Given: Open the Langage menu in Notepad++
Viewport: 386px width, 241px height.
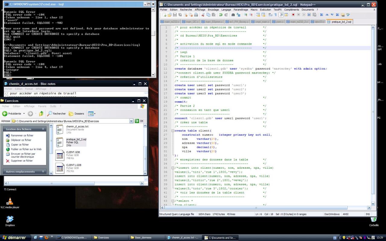Looking at the screenshot, I should pos(226,10).
